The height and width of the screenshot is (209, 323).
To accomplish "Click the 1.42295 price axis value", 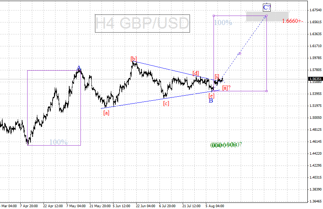I will [x=316, y=165].
